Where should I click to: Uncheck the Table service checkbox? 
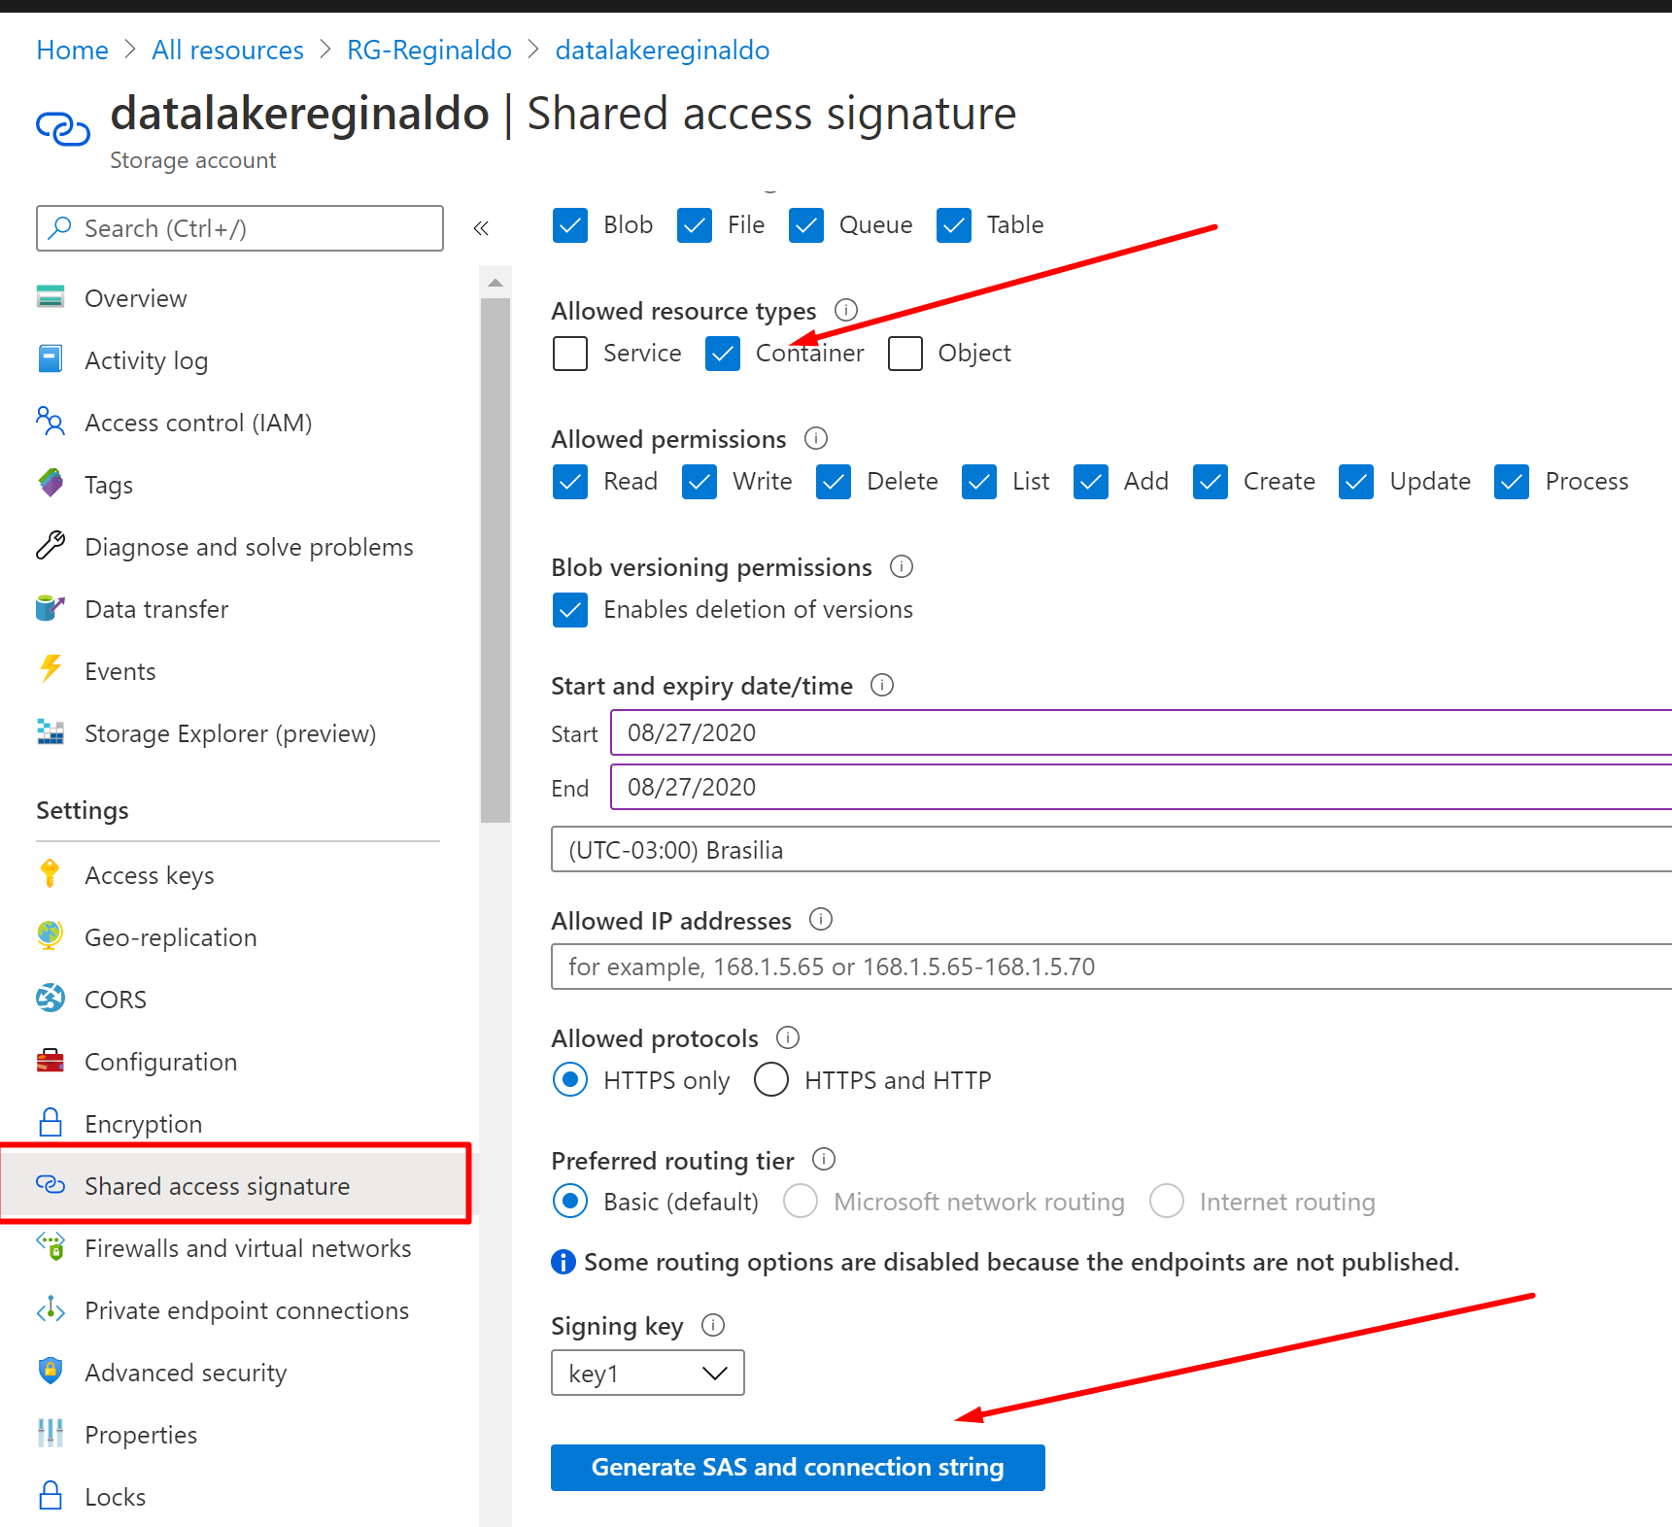coord(954,225)
